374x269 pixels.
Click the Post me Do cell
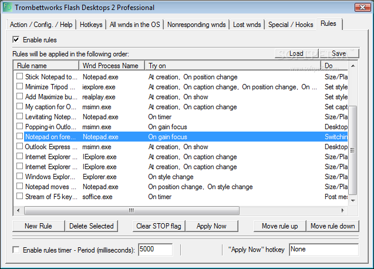(x=336, y=197)
